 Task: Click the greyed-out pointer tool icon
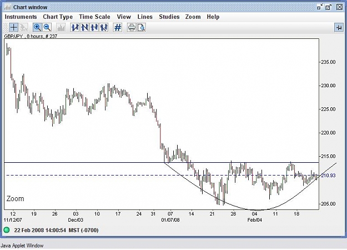pyautogui.click(x=23, y=27)
